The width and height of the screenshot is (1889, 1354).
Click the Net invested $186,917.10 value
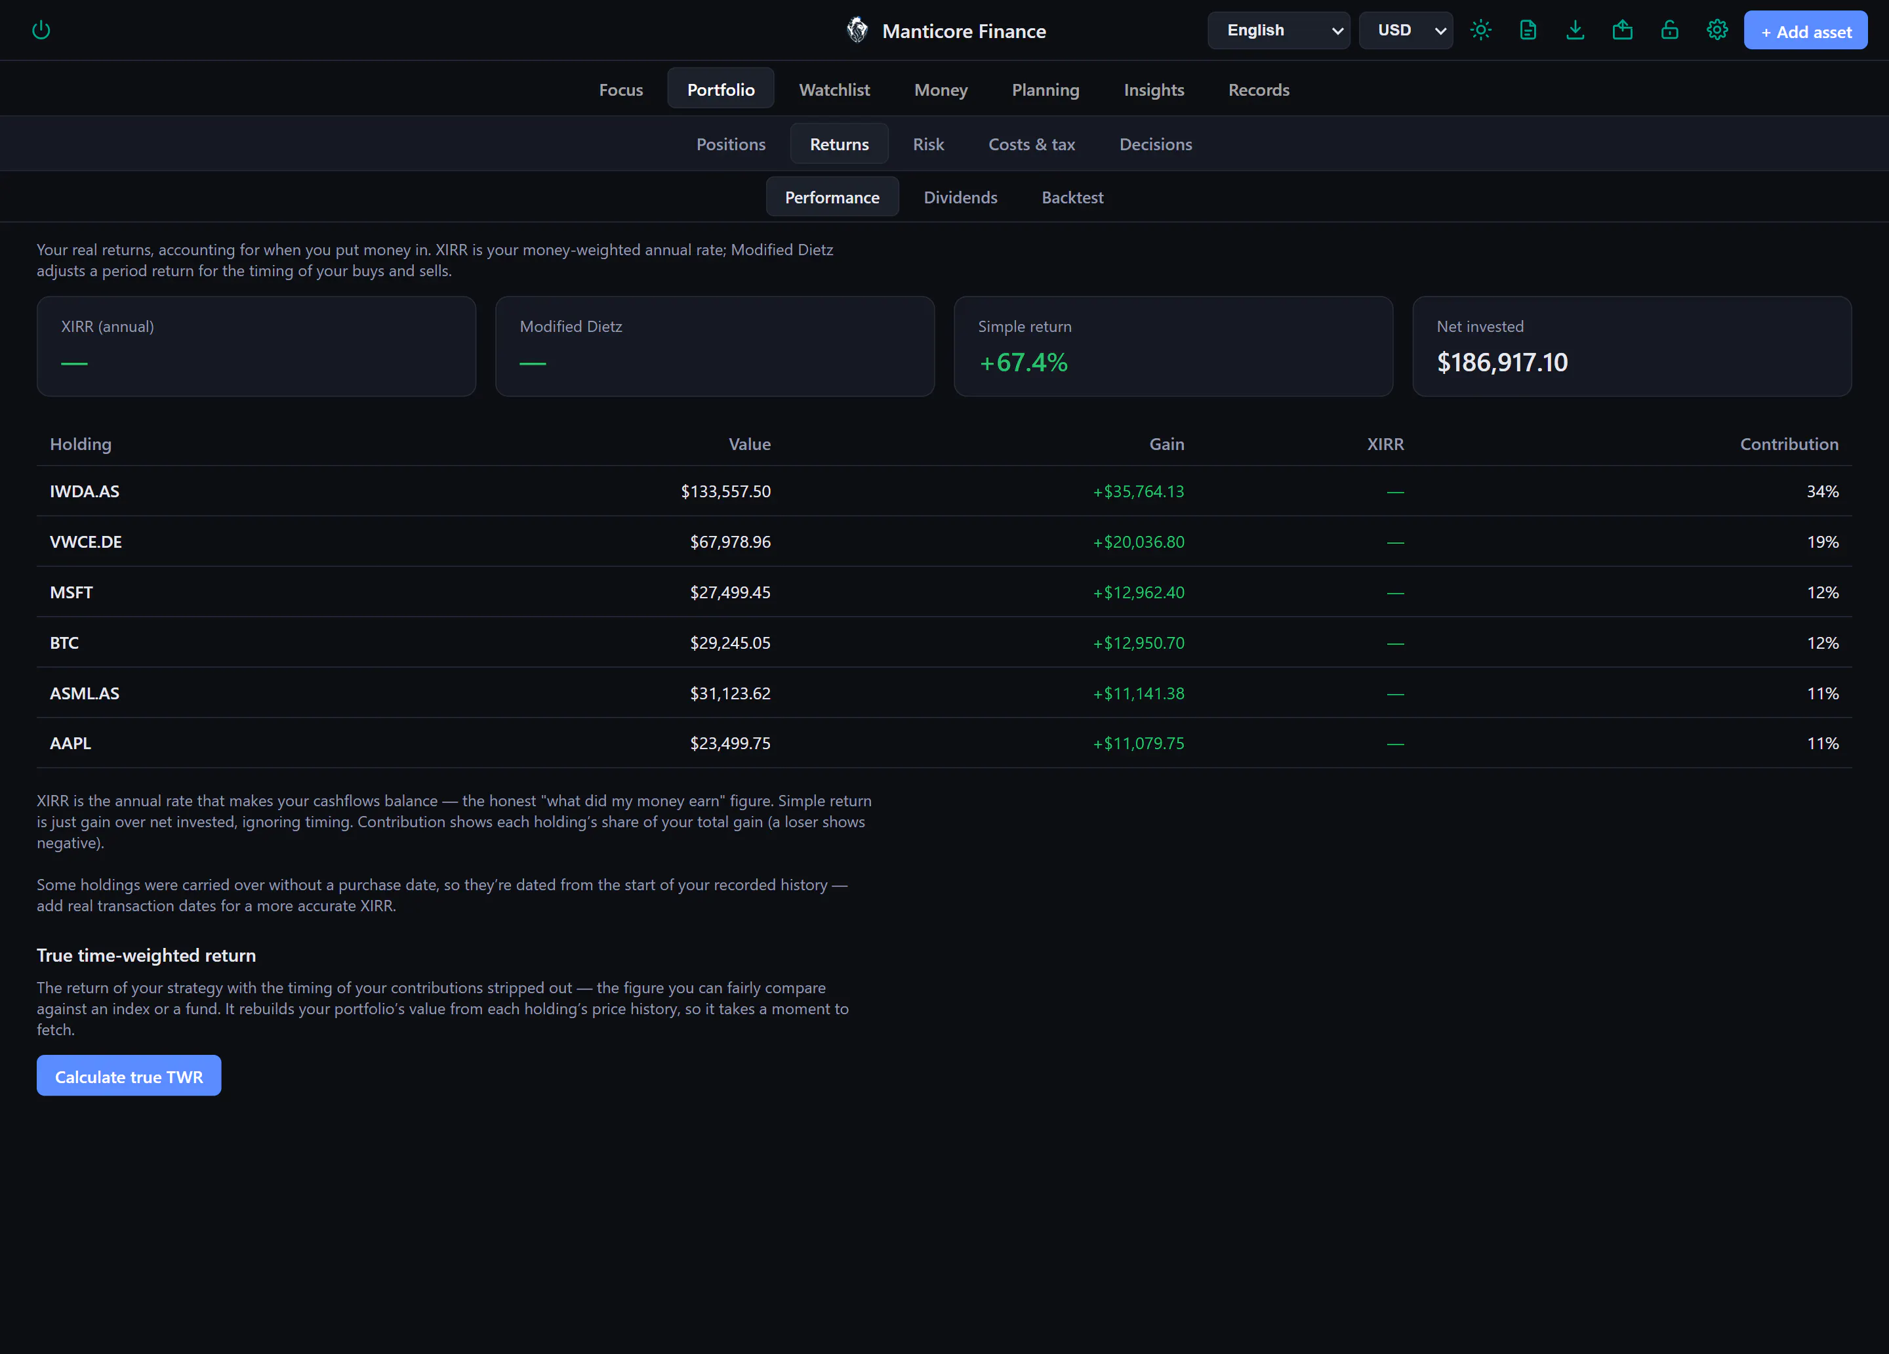[x=1502, y=363]
